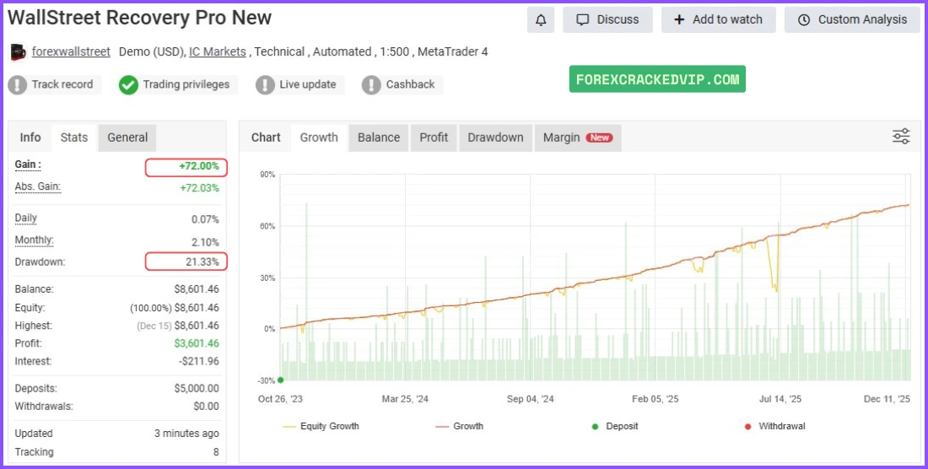The height and width of the screenshot is (469, 928).
Task: Open the forexwallstreet profile link
Action: 71,51
